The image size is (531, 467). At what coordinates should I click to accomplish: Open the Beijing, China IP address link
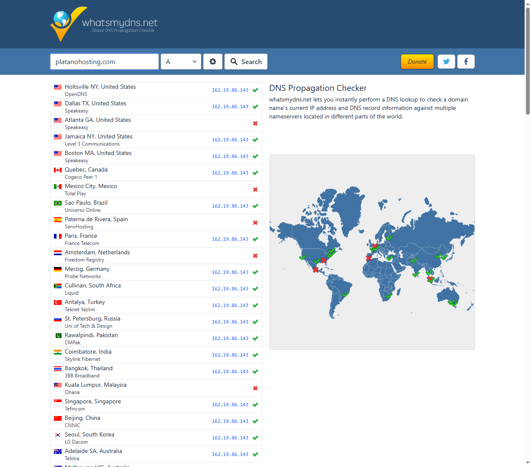coord(230,421)
